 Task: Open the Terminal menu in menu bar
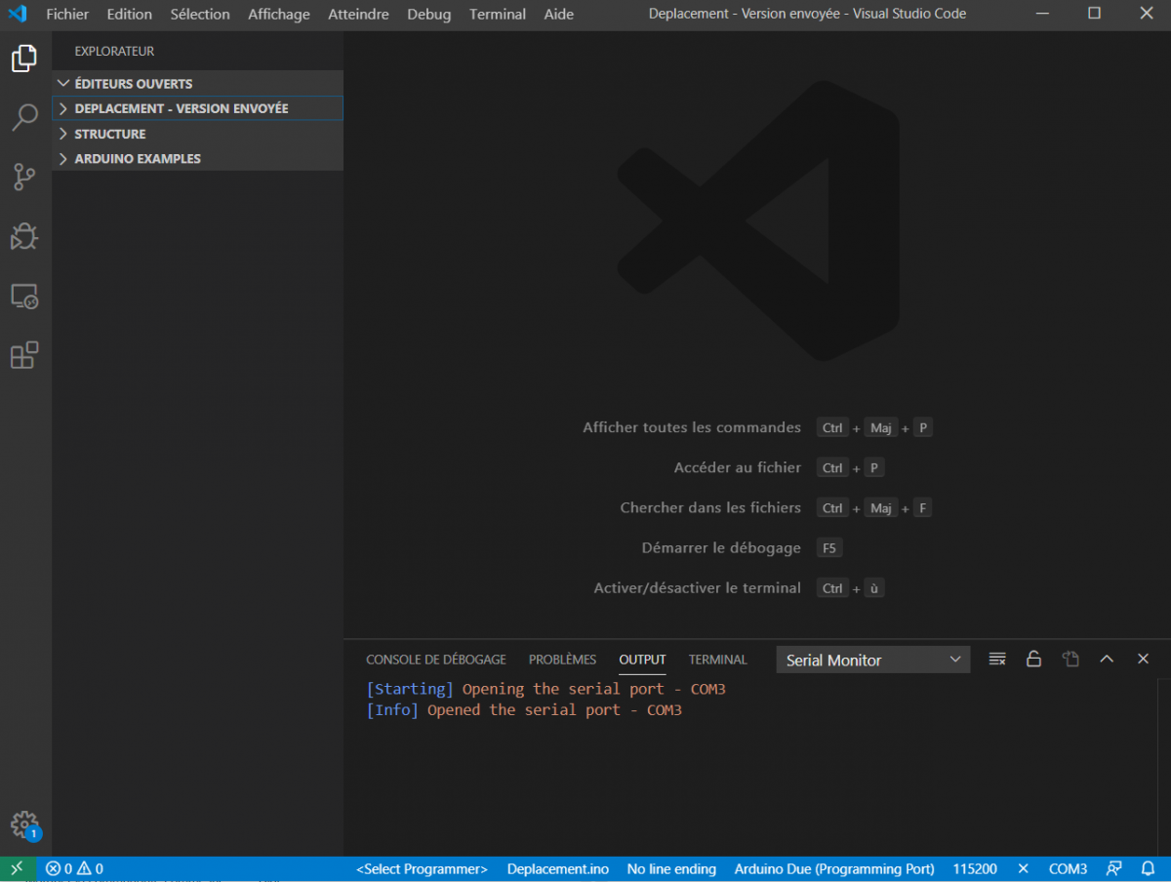498,14
